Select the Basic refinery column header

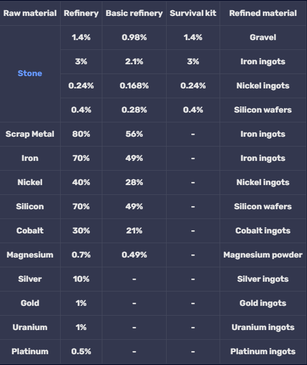pos(134,13)
